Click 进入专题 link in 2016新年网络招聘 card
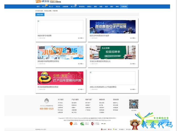 (81, 64)
